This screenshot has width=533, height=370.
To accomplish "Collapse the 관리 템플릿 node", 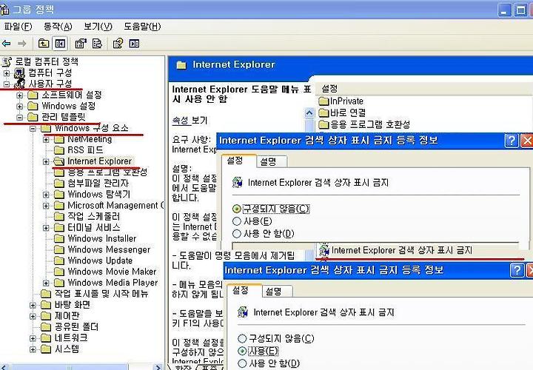I will coord(20,117).
